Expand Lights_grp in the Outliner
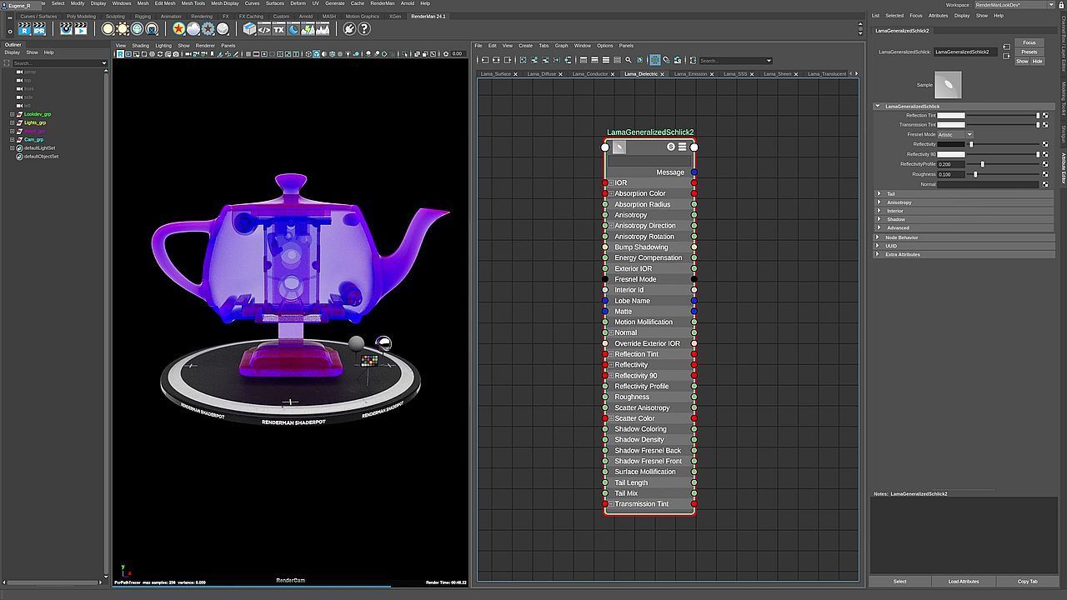Viewport: 1067px width, 600px height. 12,122
